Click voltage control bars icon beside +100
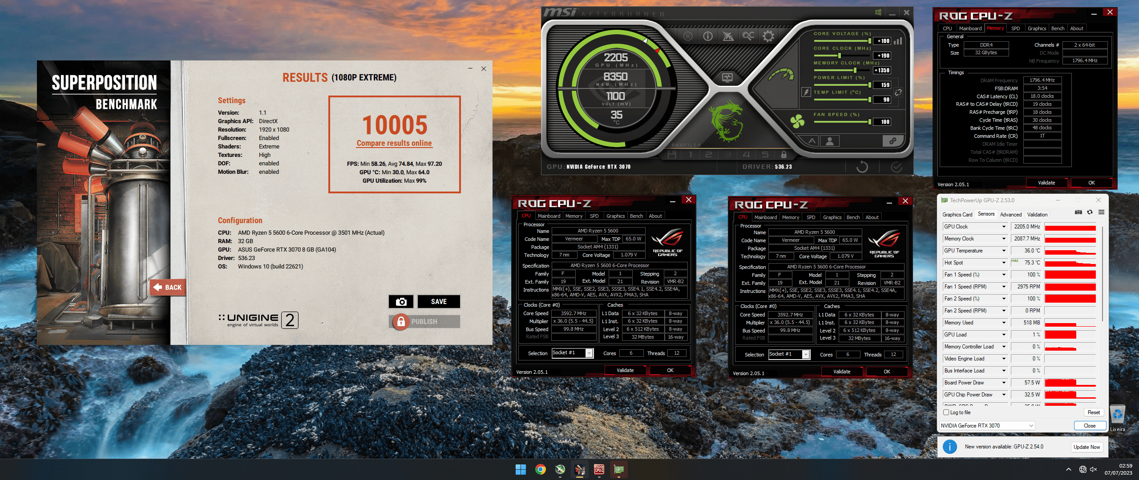The height and width of the screenshot is (480, 1139). 898,41
